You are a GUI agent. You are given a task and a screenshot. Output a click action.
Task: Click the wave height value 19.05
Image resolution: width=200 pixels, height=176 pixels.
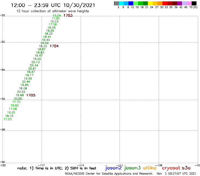tap(51, 28)
